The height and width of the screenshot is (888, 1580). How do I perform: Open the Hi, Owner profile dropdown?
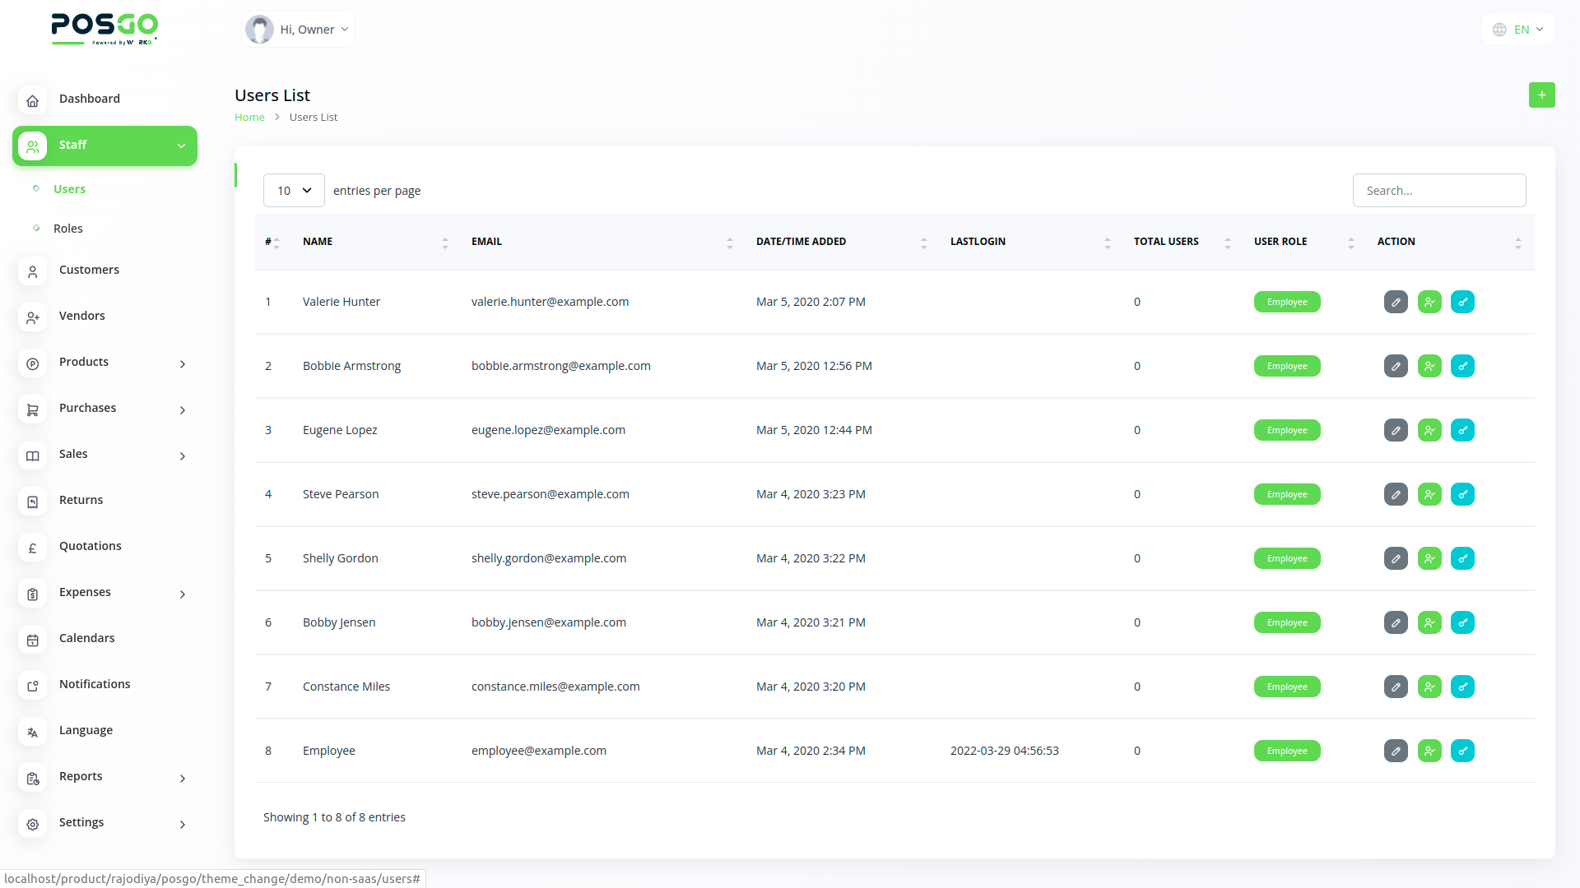pyautogui.click(x=299, y=30)
